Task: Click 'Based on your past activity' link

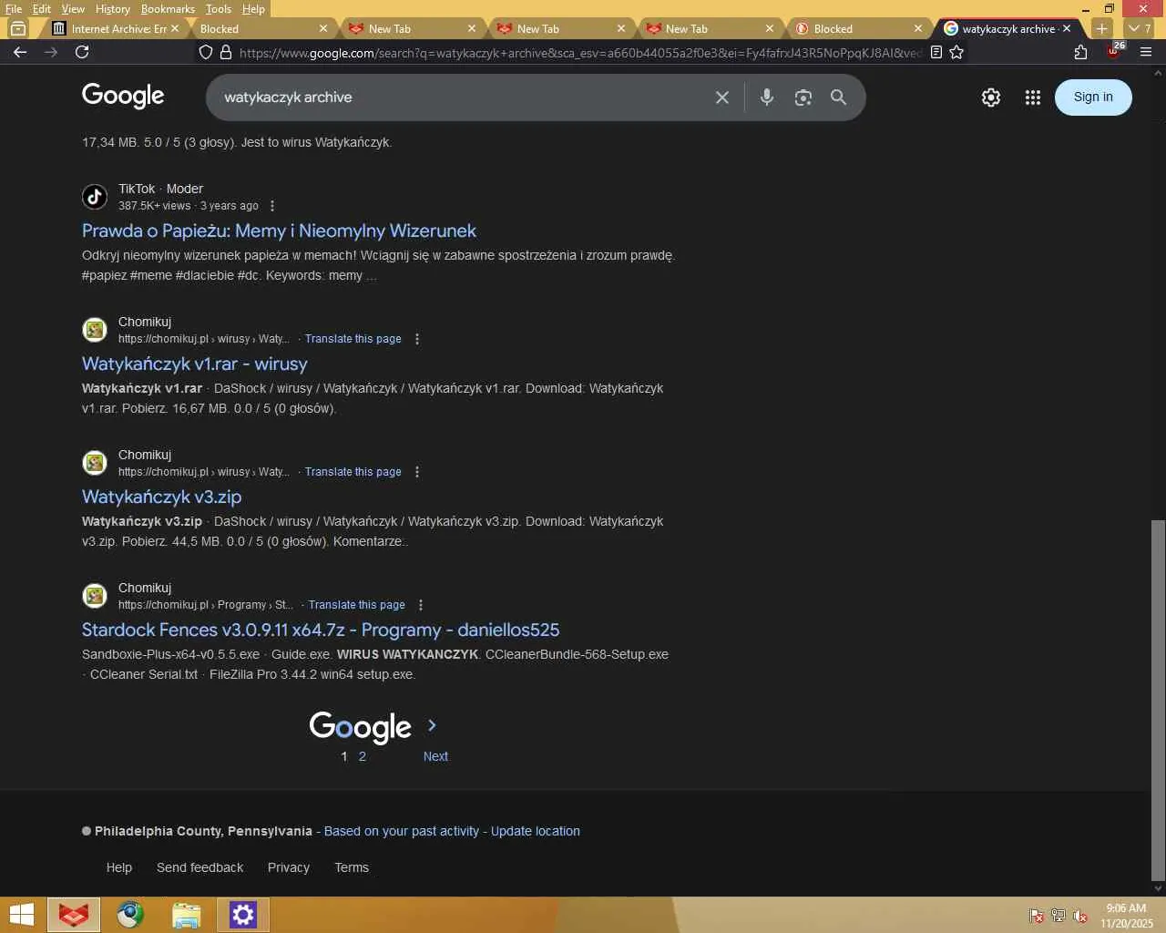Action: (402, 831)
